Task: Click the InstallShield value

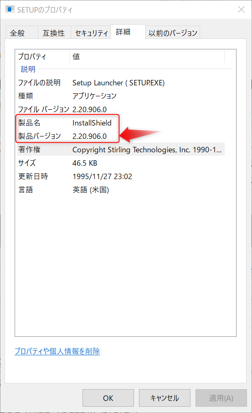Action: 92,123
